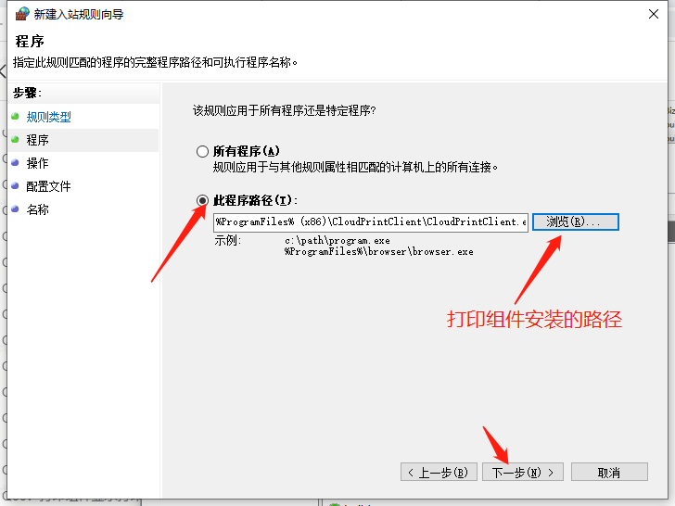
Task: Go to the 规则类型 step label
Action: point(48,117)
